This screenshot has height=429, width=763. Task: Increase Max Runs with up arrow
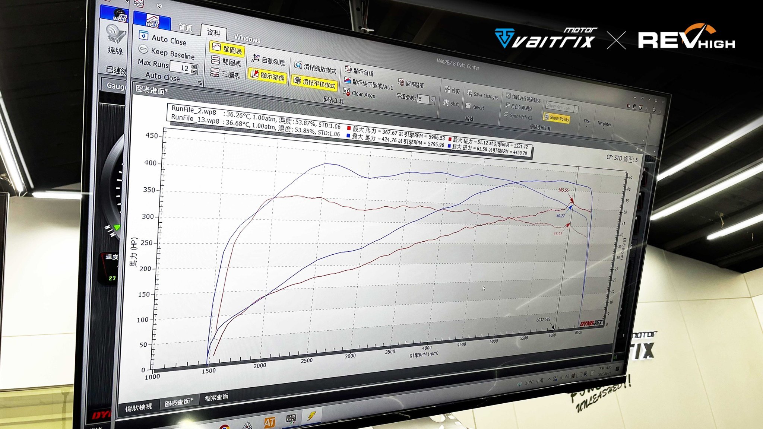[194, 66]
